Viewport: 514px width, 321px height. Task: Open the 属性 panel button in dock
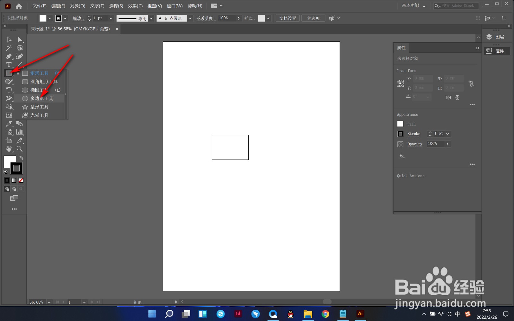pos(497,51)
